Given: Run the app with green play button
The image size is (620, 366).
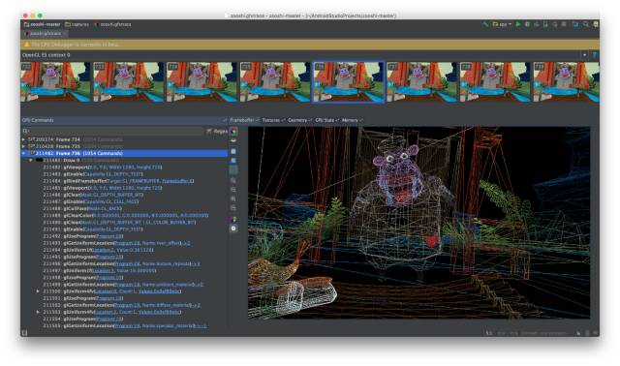Looking at the screenshot, I should 518,24.
